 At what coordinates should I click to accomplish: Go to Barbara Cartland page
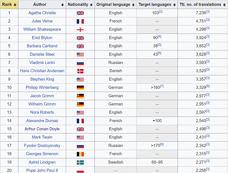pyautogui.click(x=42, y=46)
